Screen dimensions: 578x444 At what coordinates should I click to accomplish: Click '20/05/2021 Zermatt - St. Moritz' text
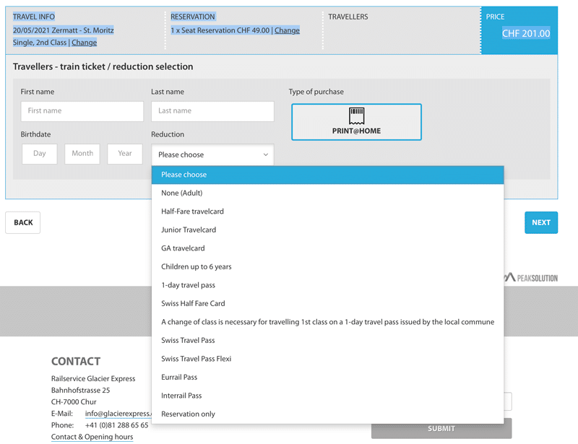click(64, 30)
